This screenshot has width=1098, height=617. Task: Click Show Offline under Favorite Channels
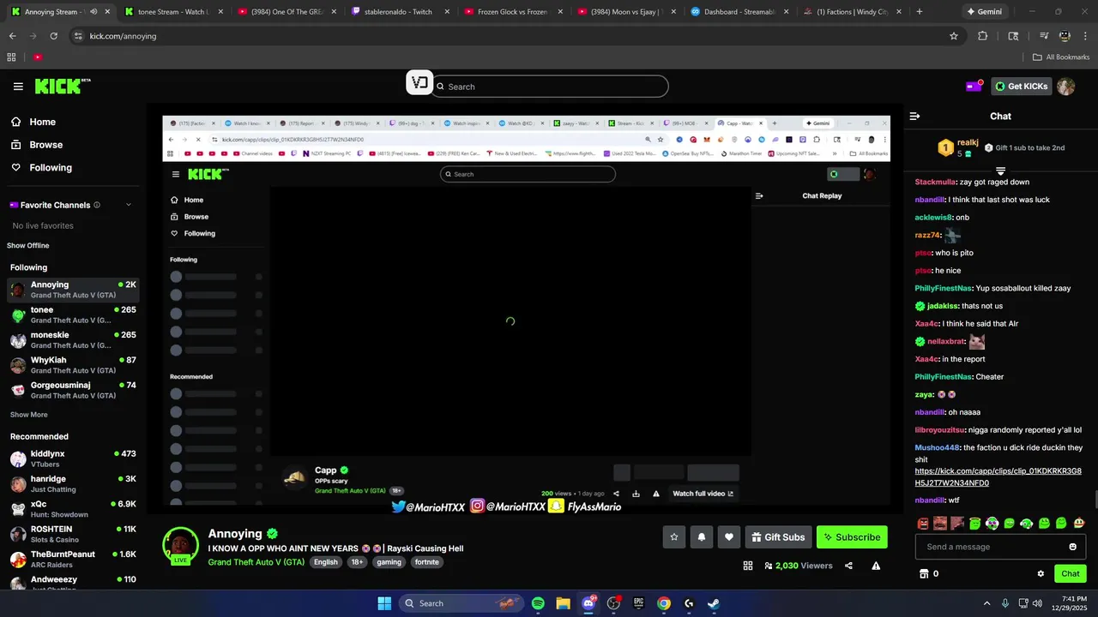tap(28, 245)
